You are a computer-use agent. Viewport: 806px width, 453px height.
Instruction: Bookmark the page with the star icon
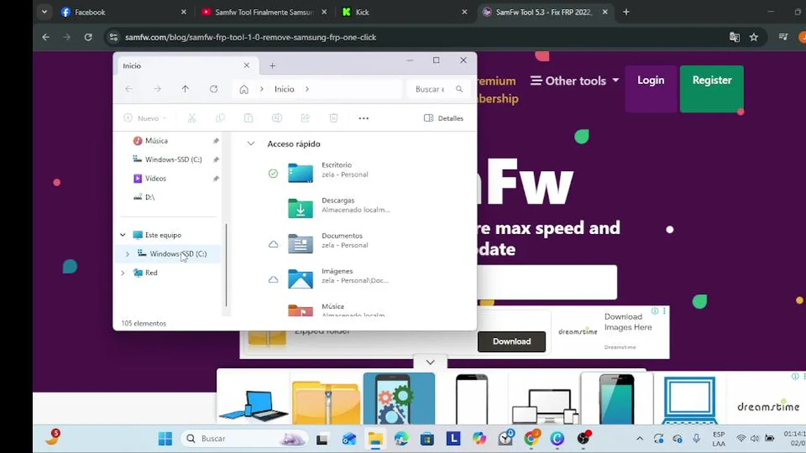click(x=754, y=37)
